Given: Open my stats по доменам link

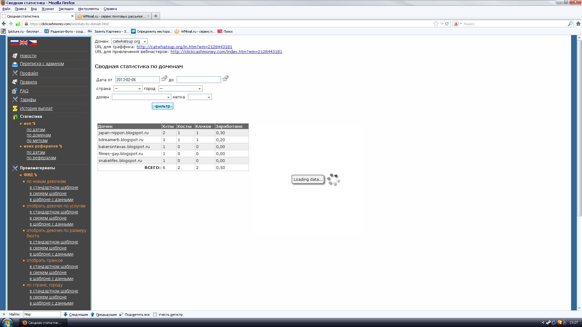Looking at the screenshot, I should point(39,135).
